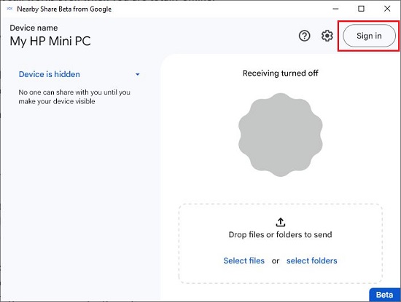Close the Nearby Share window
401x302 pixels.
pos(387,9)
